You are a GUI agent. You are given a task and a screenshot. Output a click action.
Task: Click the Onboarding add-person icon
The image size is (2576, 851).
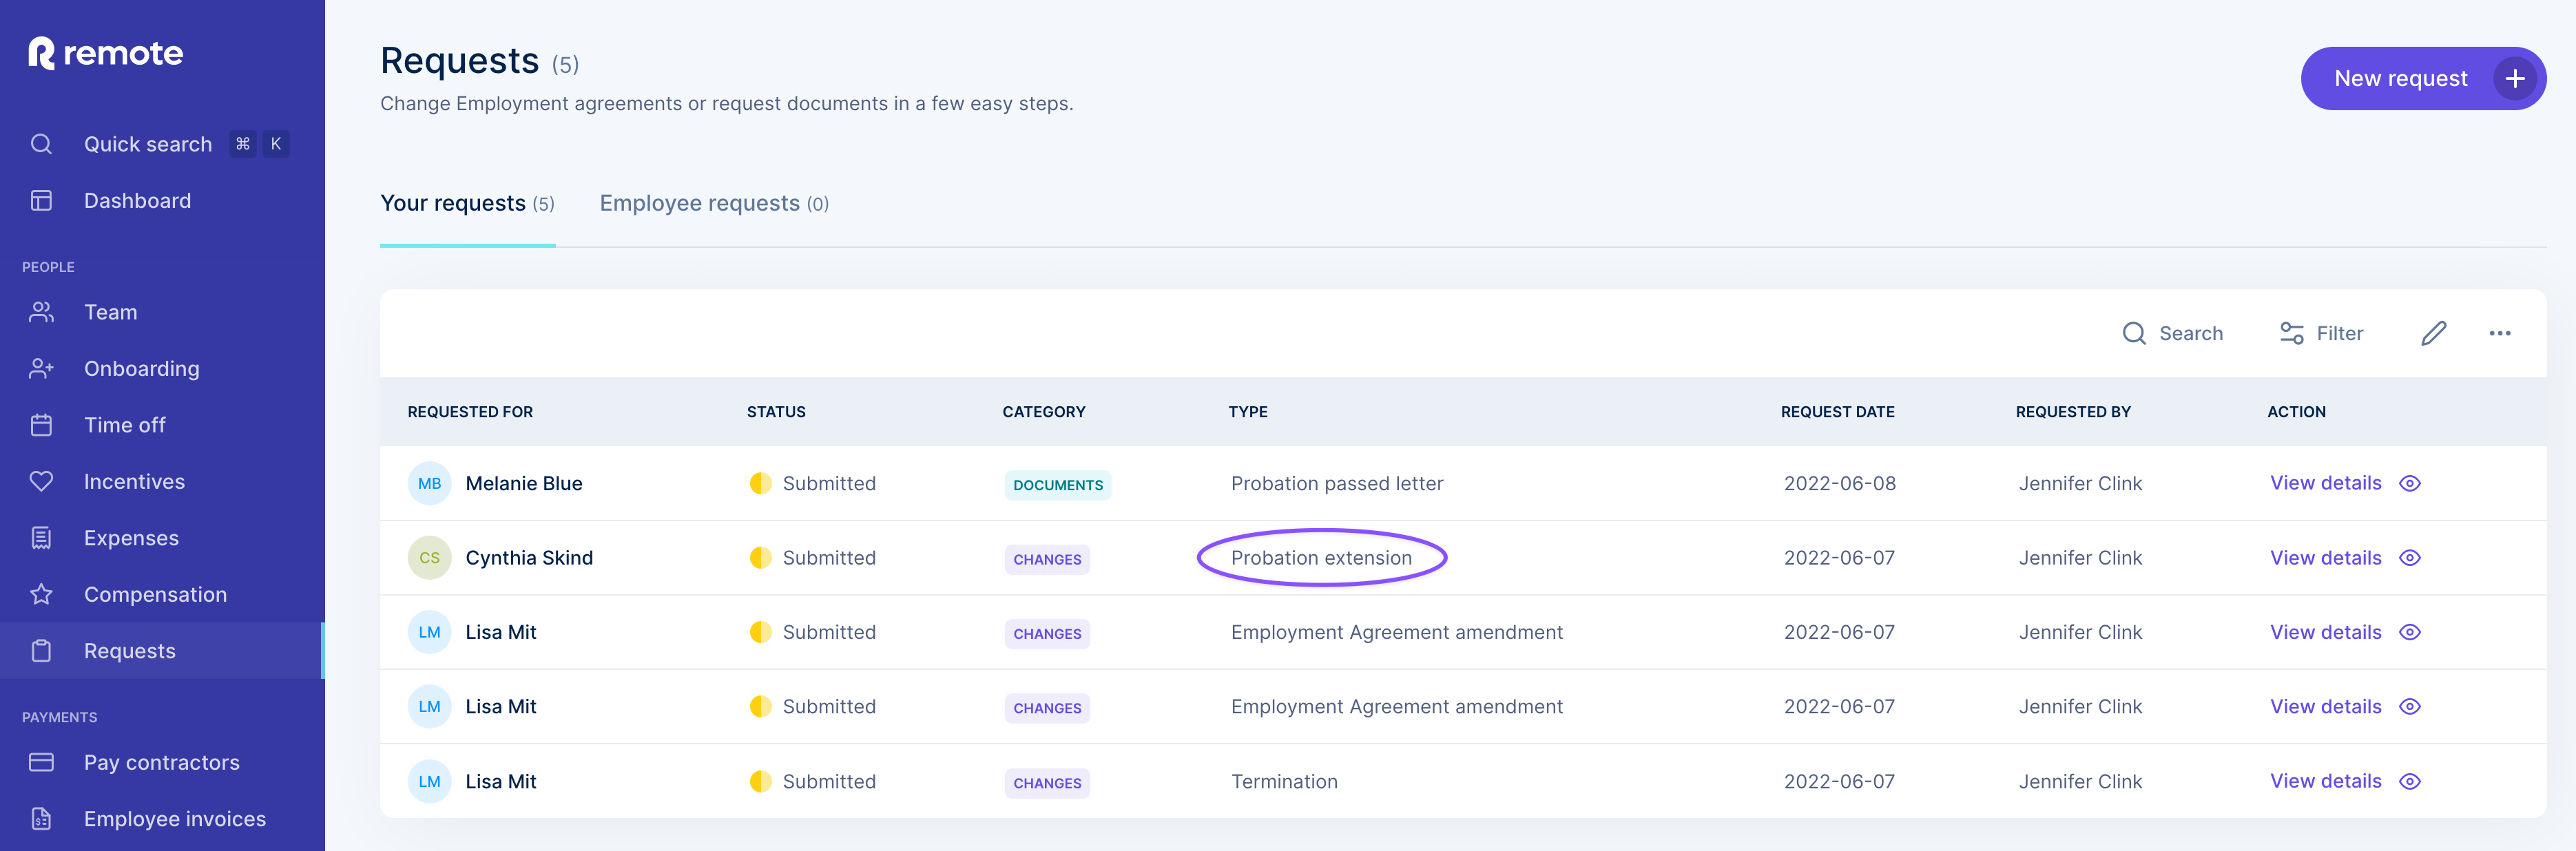(x=41, y=369)
